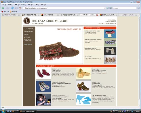
Task: Open the Receive Our Enewsletter link
Action: pos(107,23)
